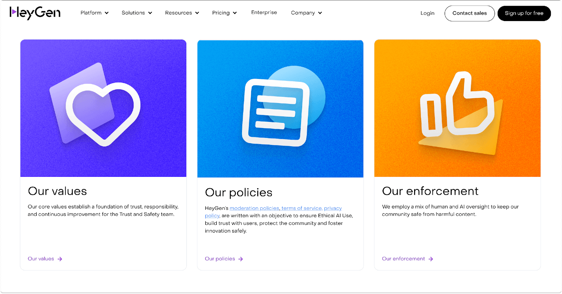The width and height of the screenshot is (562, 294).
Task: Open the moderation policies link
Action: click(254, 208)
